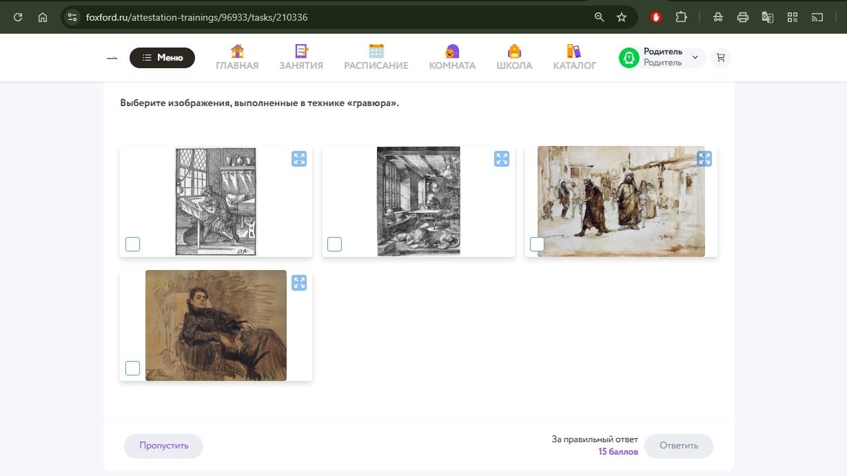This screenshot has height=476, width=847.
Task: Enlarge the second image of scholar in study
Action: (502, 159)
